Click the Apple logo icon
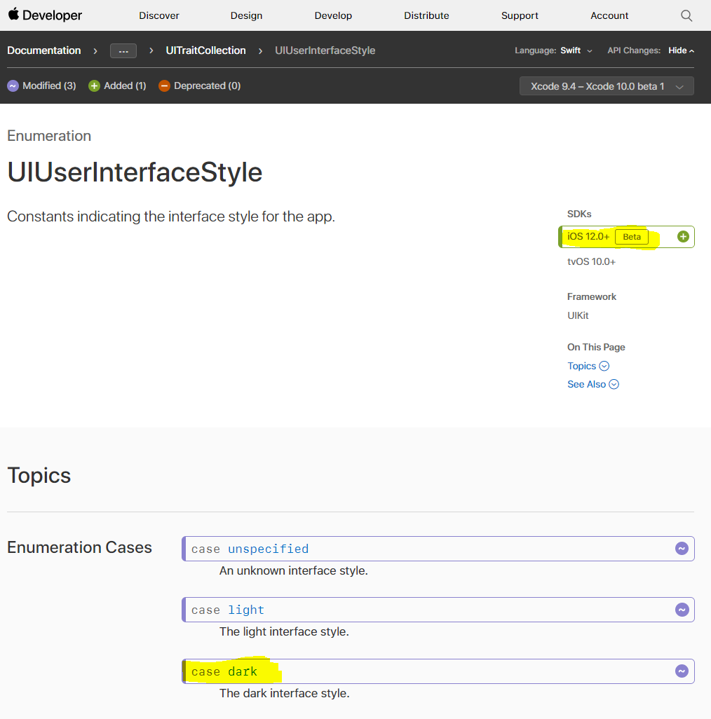The height and width of the screenshot is (719, 711). [13, 15]
